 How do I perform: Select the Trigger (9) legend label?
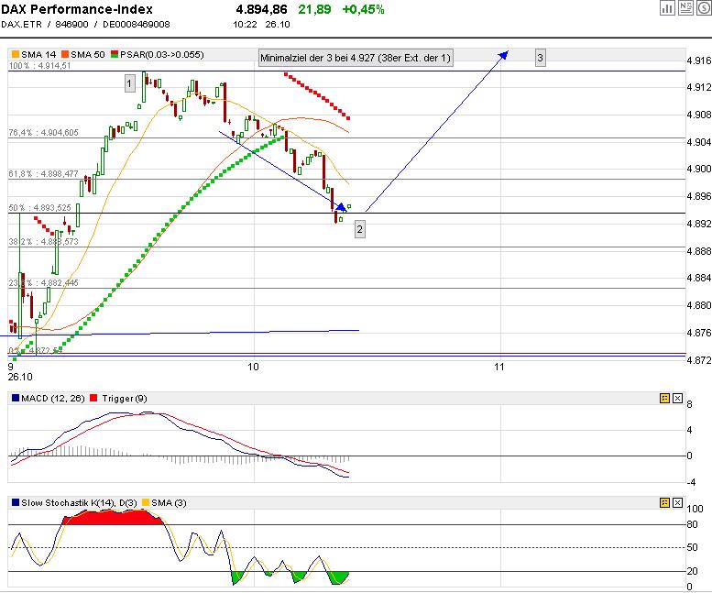point(125,398)
